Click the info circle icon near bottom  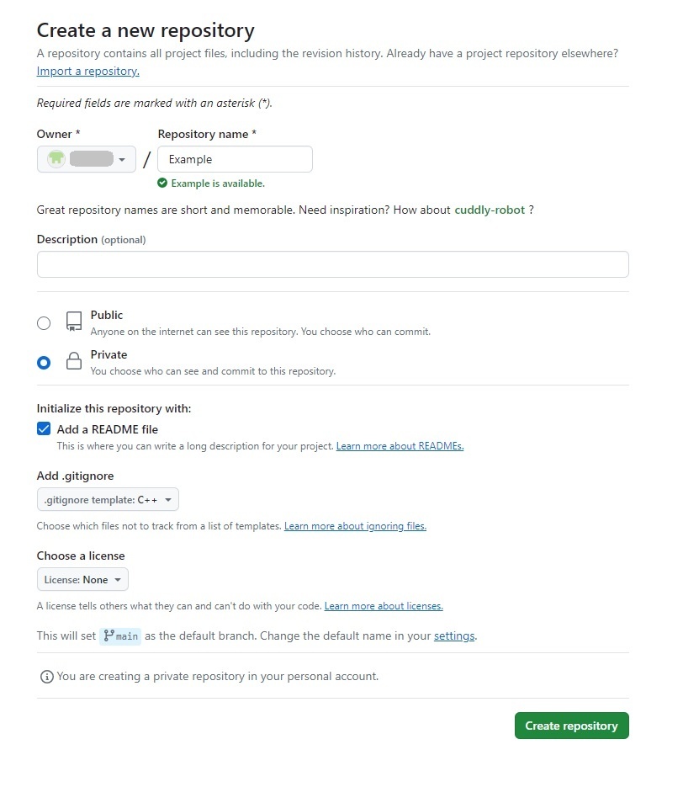coord(46,676)
